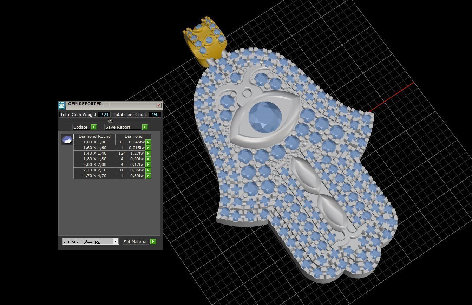Click the green arrow beside Update
The image size is (472, 305).
click(94, 127)
